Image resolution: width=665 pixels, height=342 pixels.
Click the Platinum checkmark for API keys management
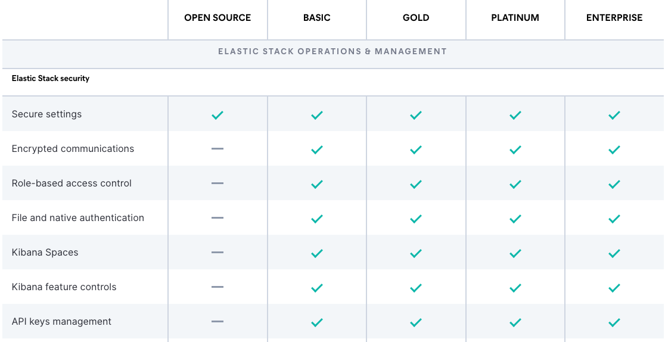click(x=515, y=322)
